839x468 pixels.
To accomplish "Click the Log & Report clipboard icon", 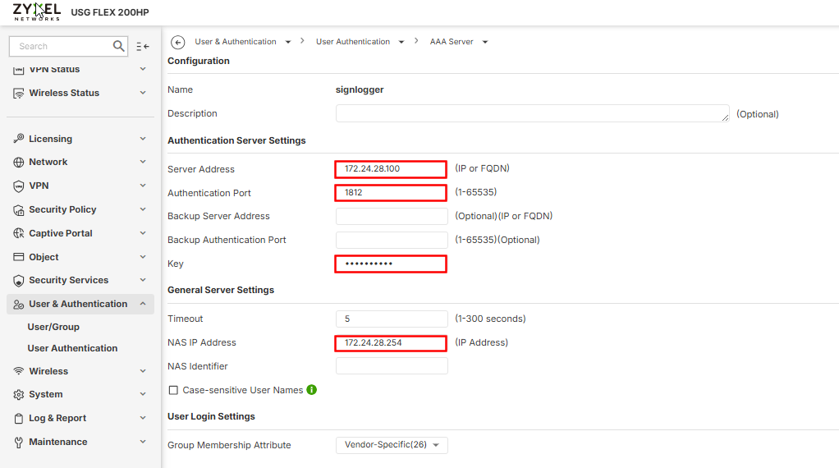I will click(x=19, y=418).
